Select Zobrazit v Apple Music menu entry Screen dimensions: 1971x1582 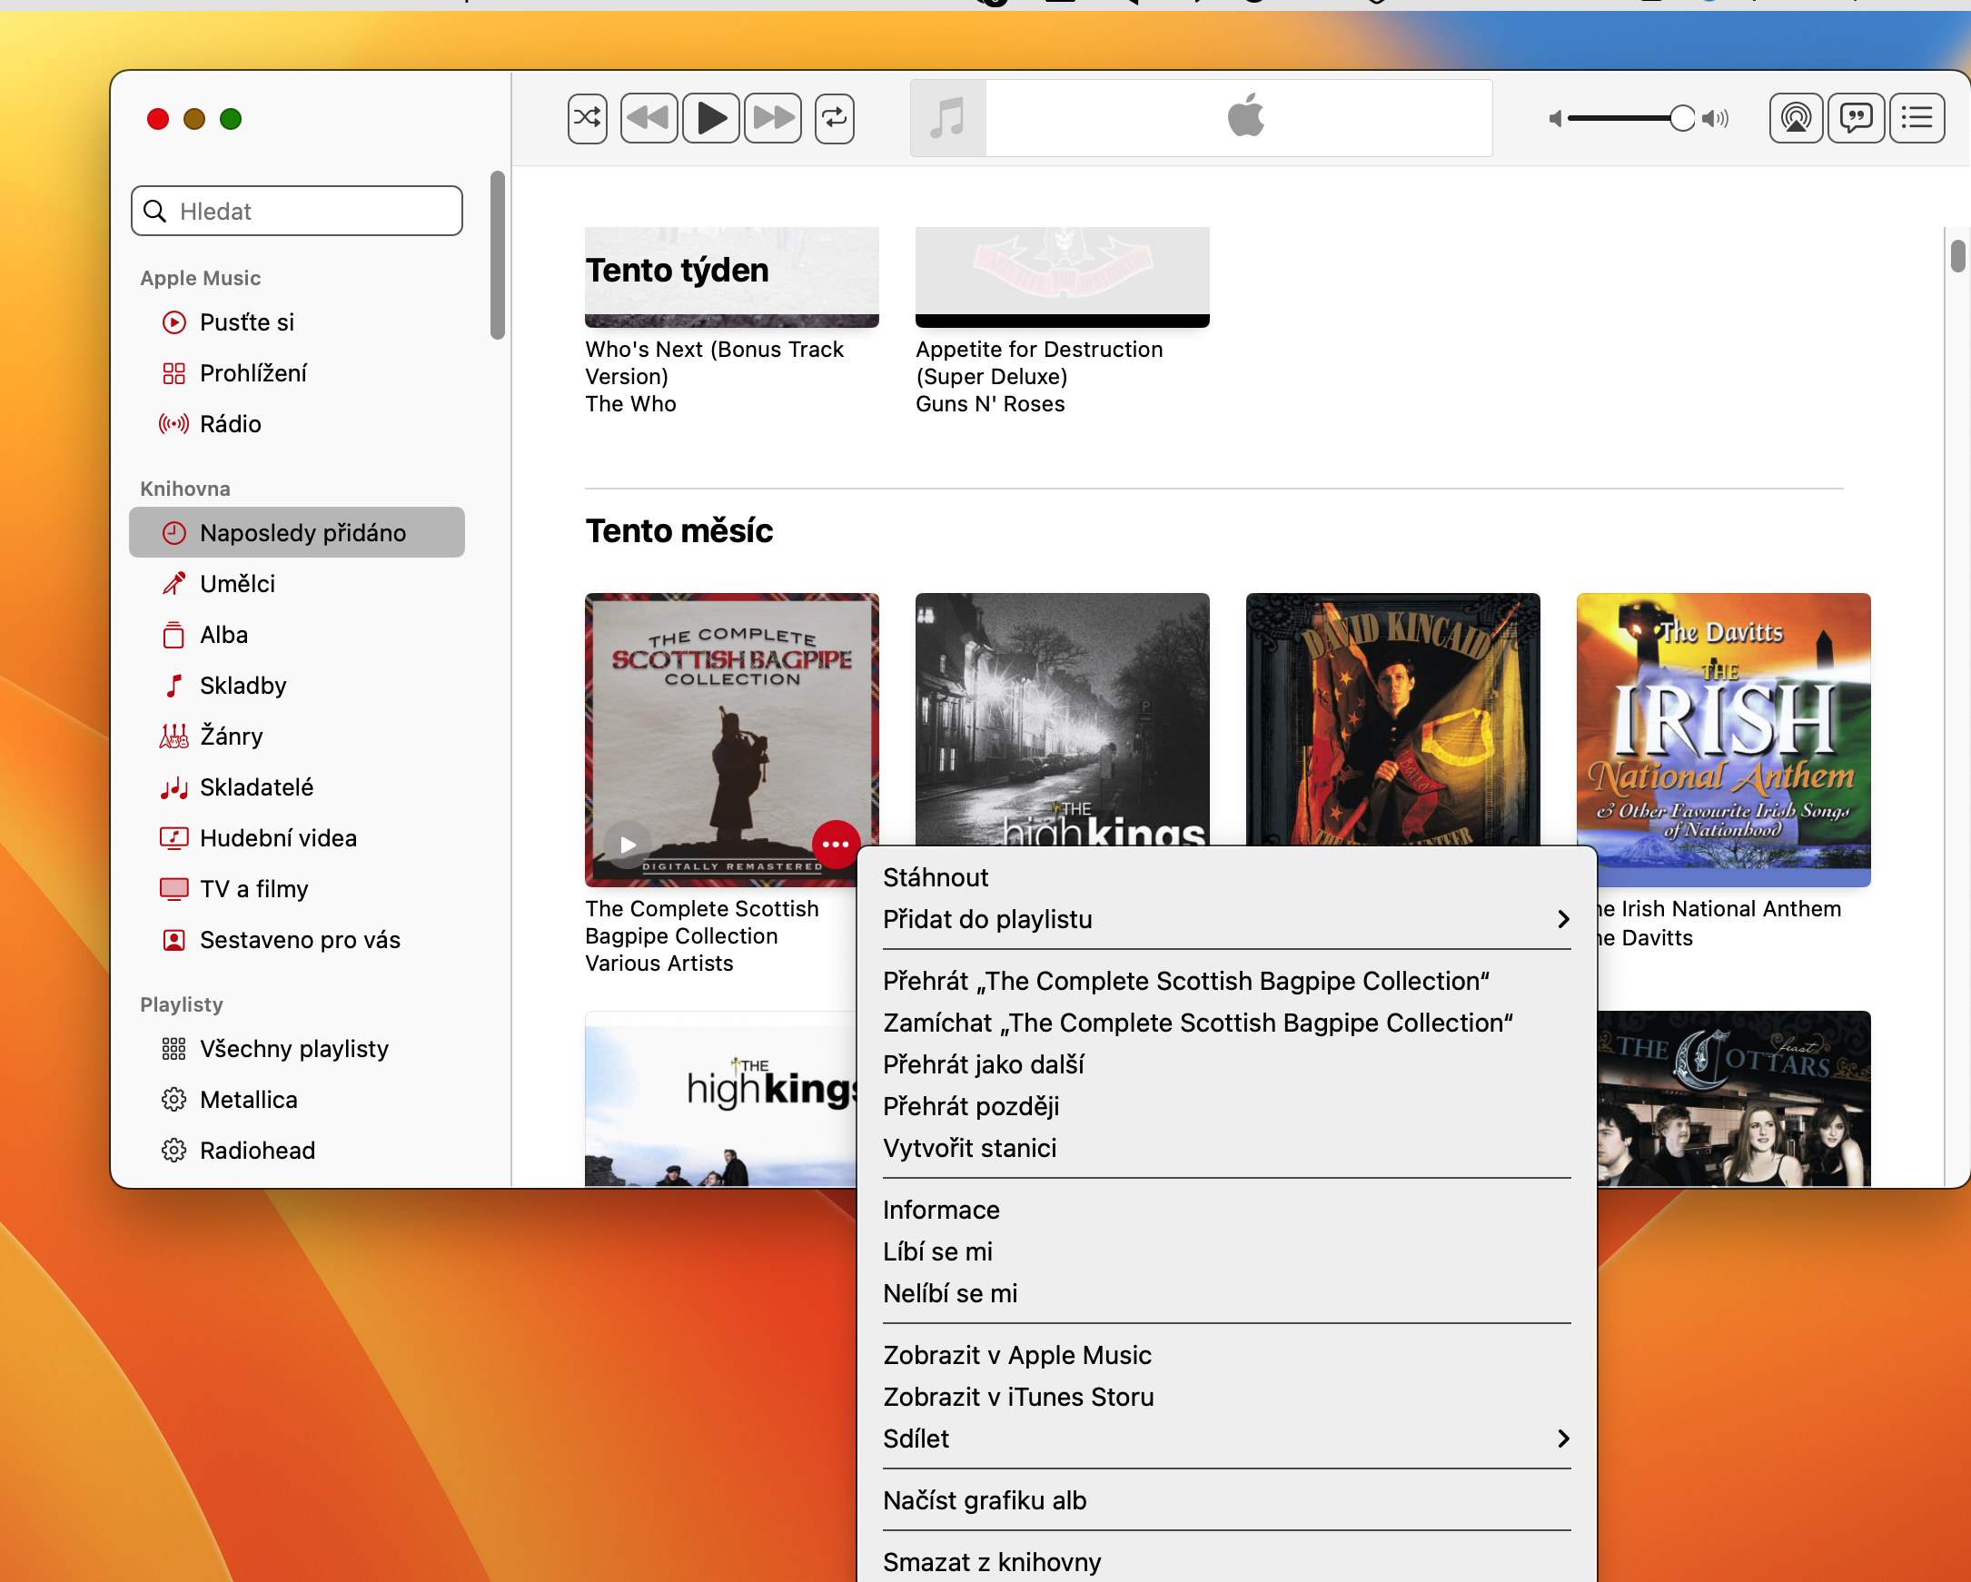(x=1016, y=1354)
